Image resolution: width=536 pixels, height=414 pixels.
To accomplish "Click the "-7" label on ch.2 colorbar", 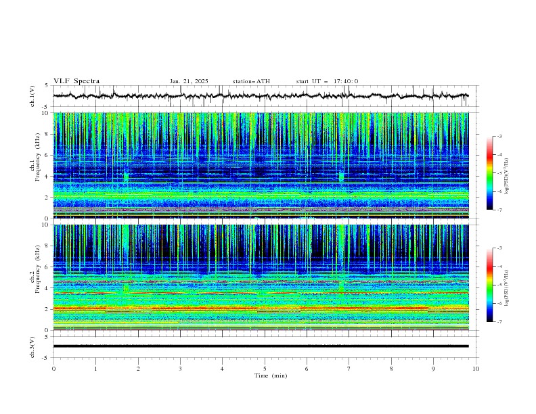I will (499, 322).
